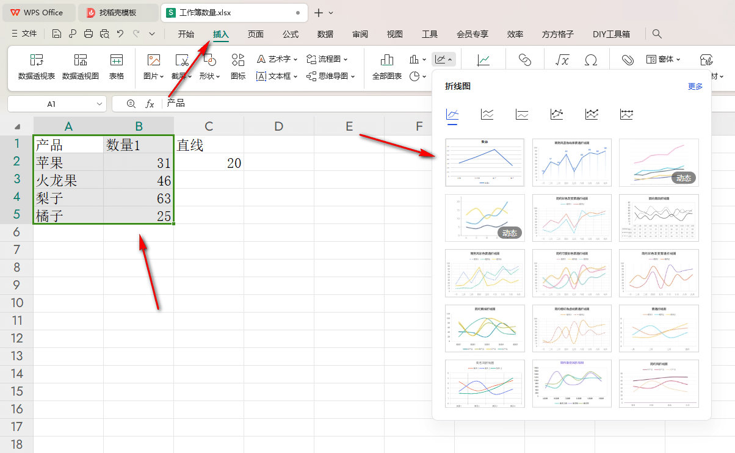Viewport: 735px width, 453px height.
Task: Expand the quick access toolbar customize arrow
Action: pos(152,34)
